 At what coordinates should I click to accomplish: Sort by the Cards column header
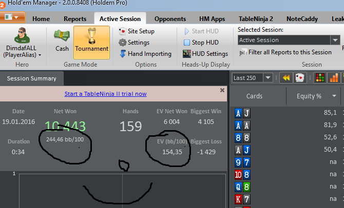254,96
